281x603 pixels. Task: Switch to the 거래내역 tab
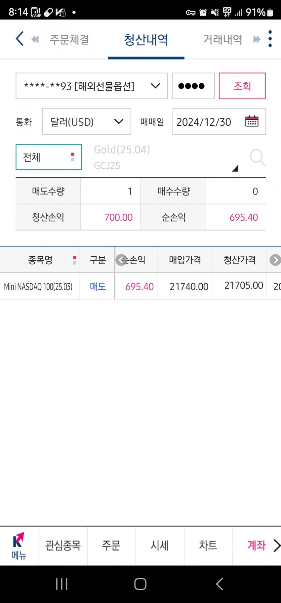click(x=222, y=40)
